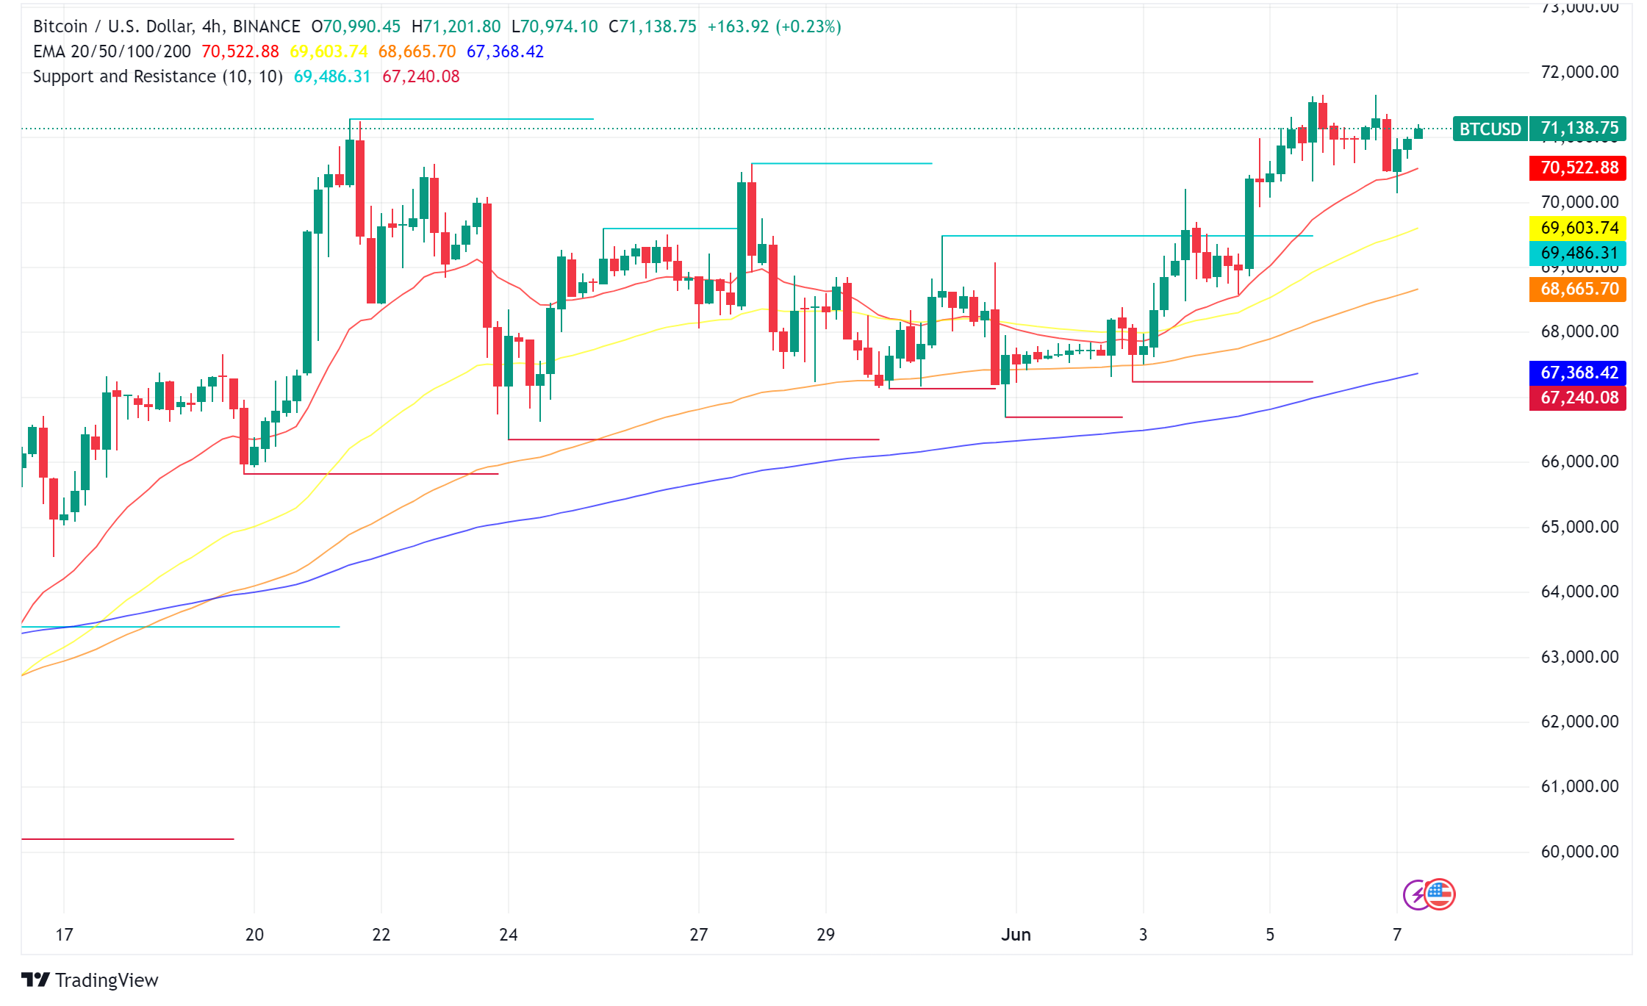The height and width of the screenshot is (1006, 1647).
Task: Click the 72,000.00 price axis label
Action: [x=1579, y=72]
